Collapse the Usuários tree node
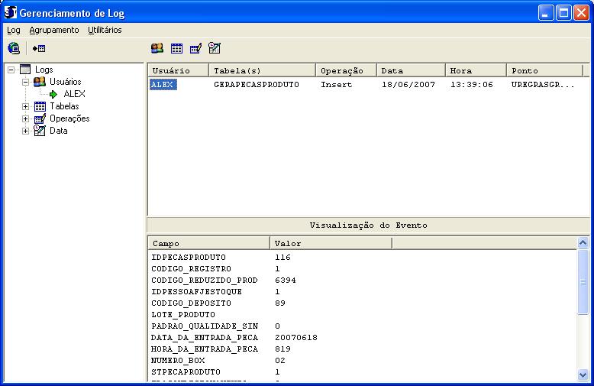This screenshot has width=594, height=386. 25,82
